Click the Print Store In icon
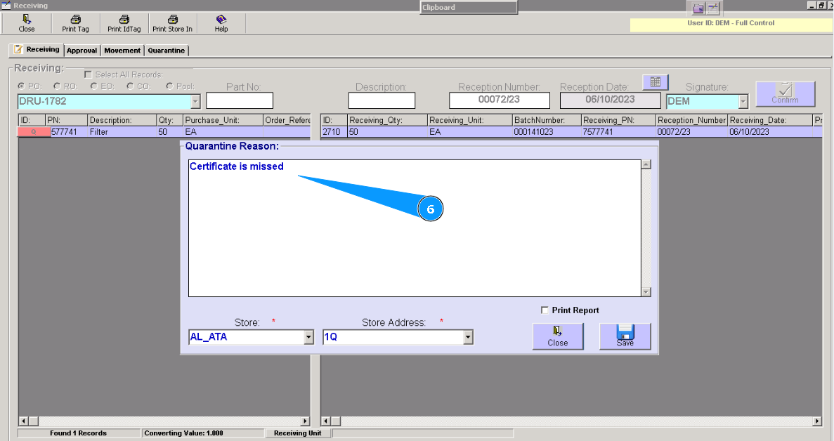The width and height of the screenshot is (834, 441). (x=172, y=23)
